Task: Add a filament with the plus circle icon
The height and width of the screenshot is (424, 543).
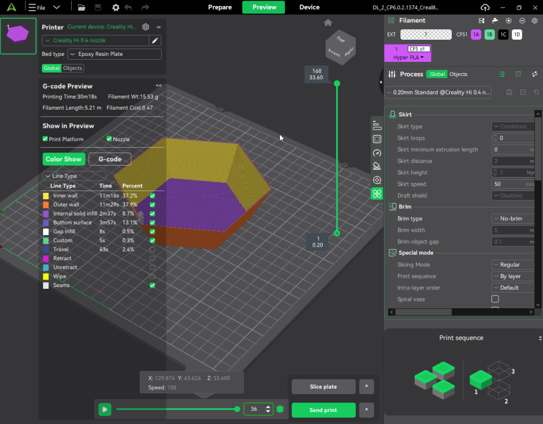Action: pyautogui.click(x=508, y=21)
